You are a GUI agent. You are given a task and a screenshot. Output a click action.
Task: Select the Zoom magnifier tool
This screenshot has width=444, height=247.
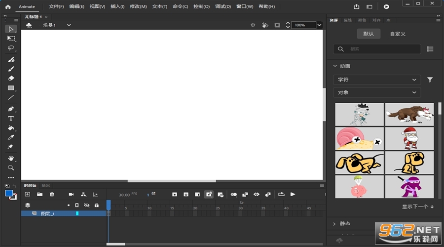click(11, 168)
